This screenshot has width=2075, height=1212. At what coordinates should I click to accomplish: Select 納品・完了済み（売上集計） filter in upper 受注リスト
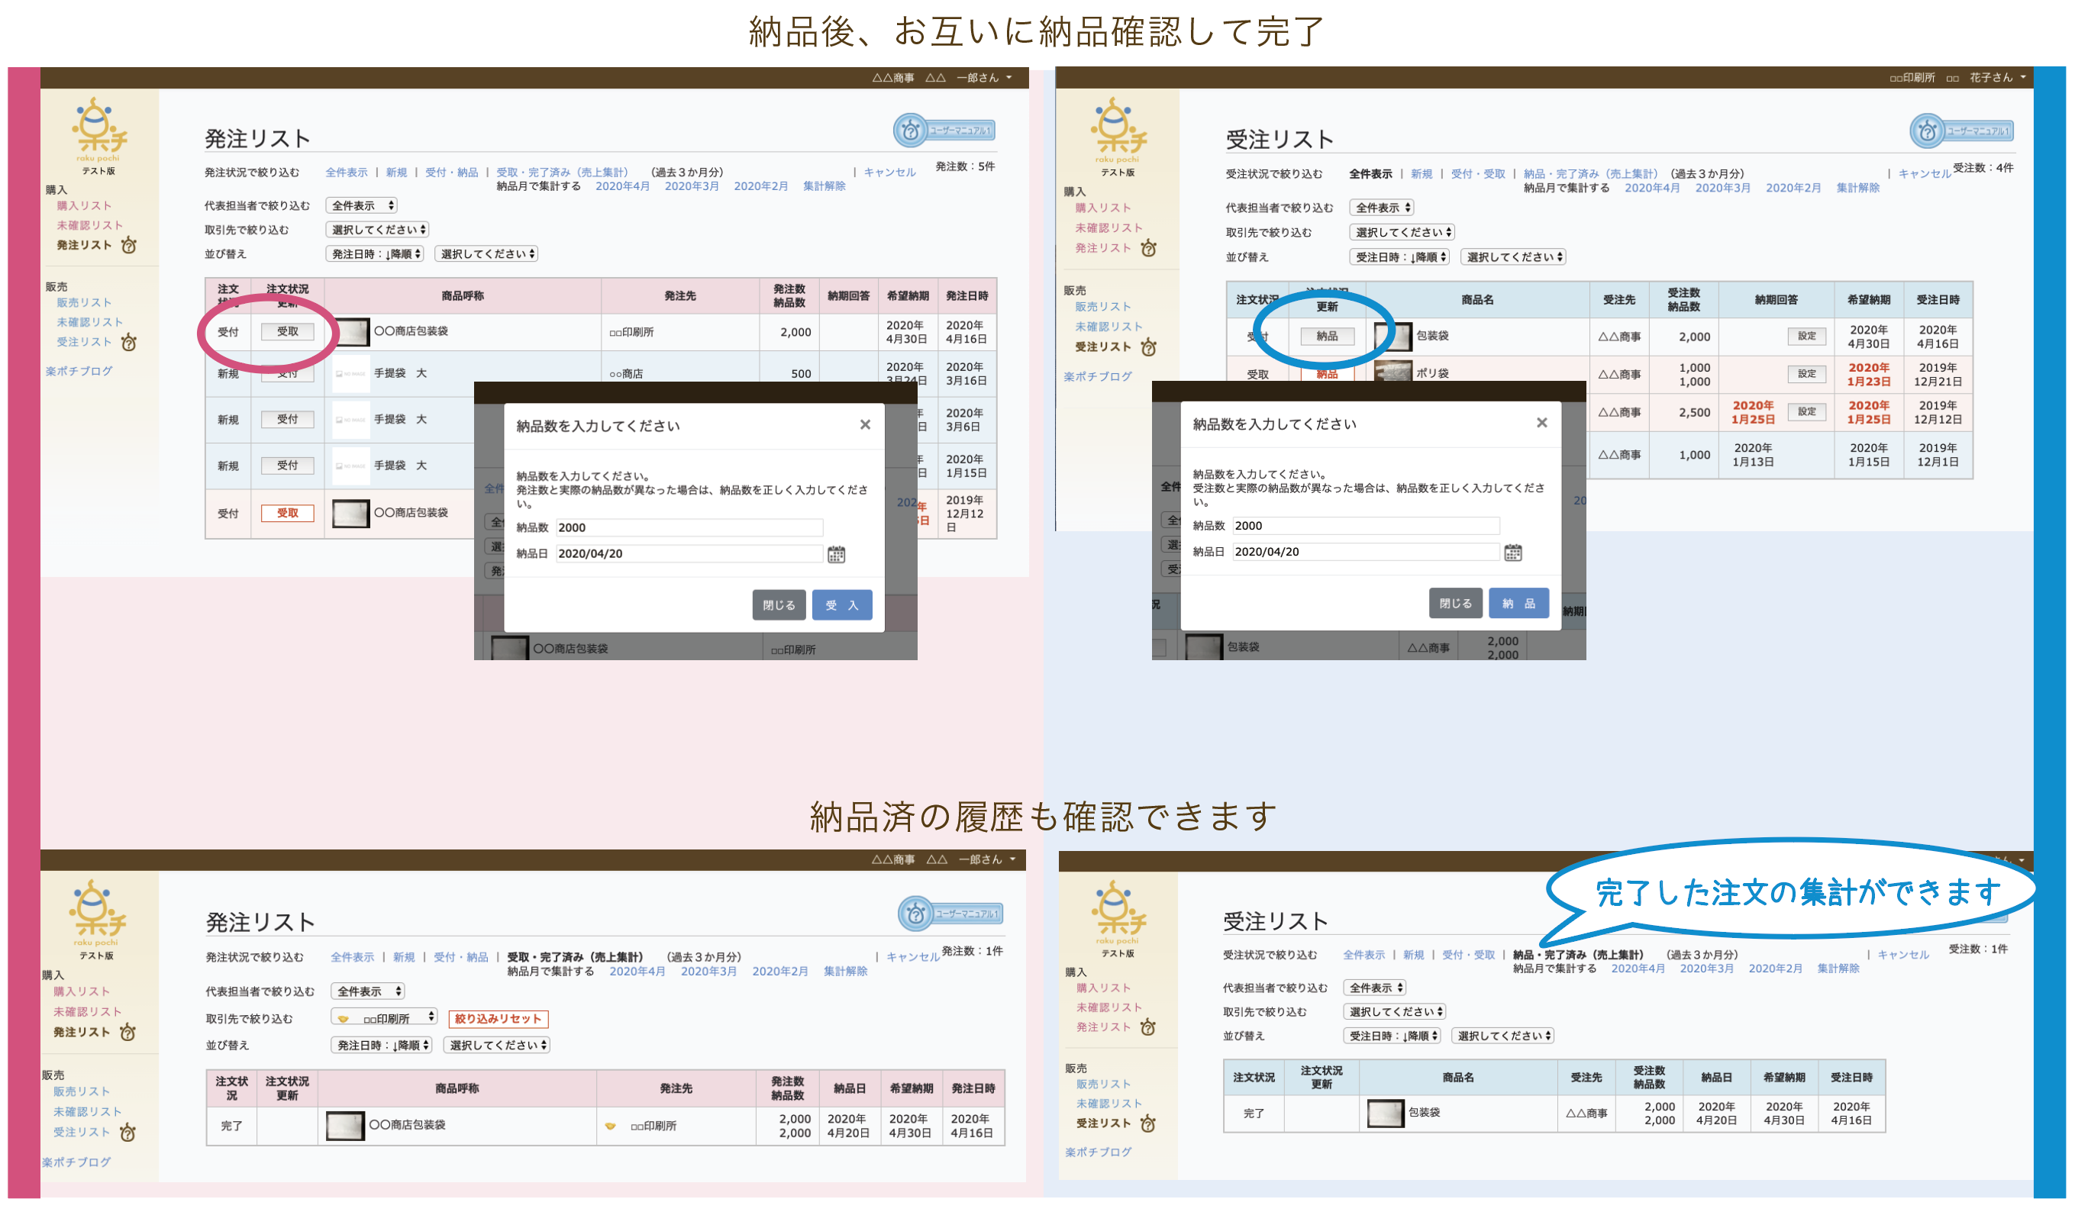(x=1590, y=174)
